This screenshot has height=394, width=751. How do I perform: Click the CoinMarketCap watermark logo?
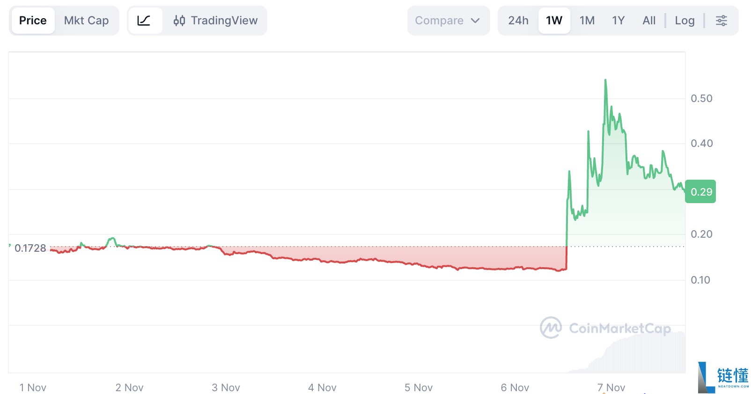coord(551,328)
